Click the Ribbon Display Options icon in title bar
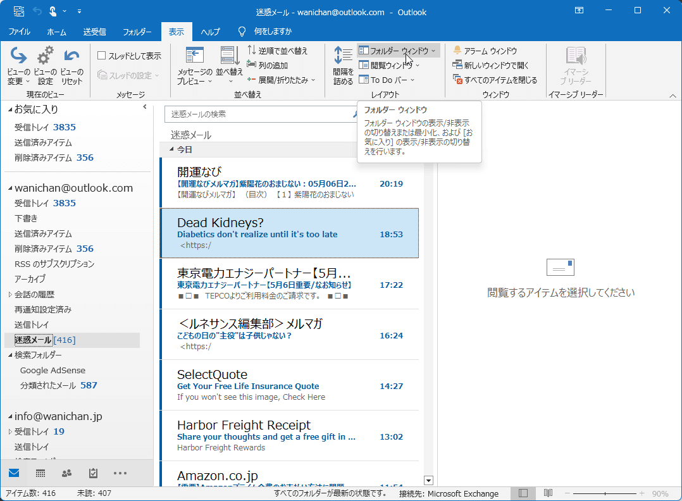682x501 pixels. coord(579,10)
